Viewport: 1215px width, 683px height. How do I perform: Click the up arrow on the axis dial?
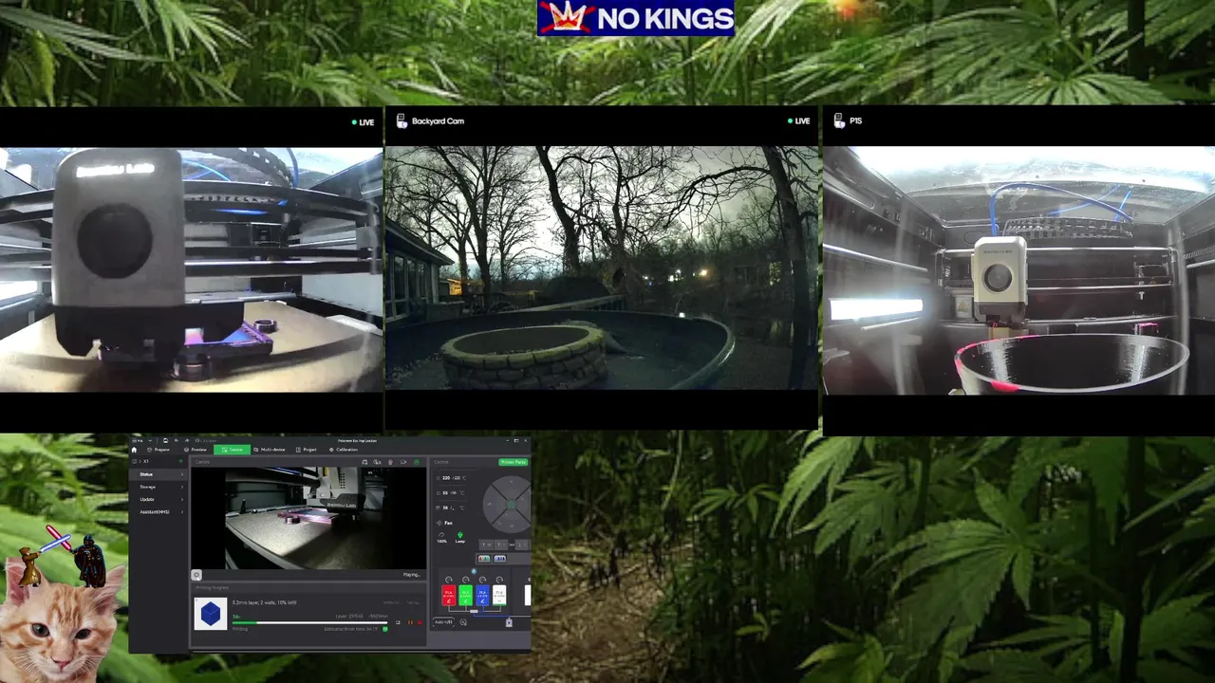512,482
